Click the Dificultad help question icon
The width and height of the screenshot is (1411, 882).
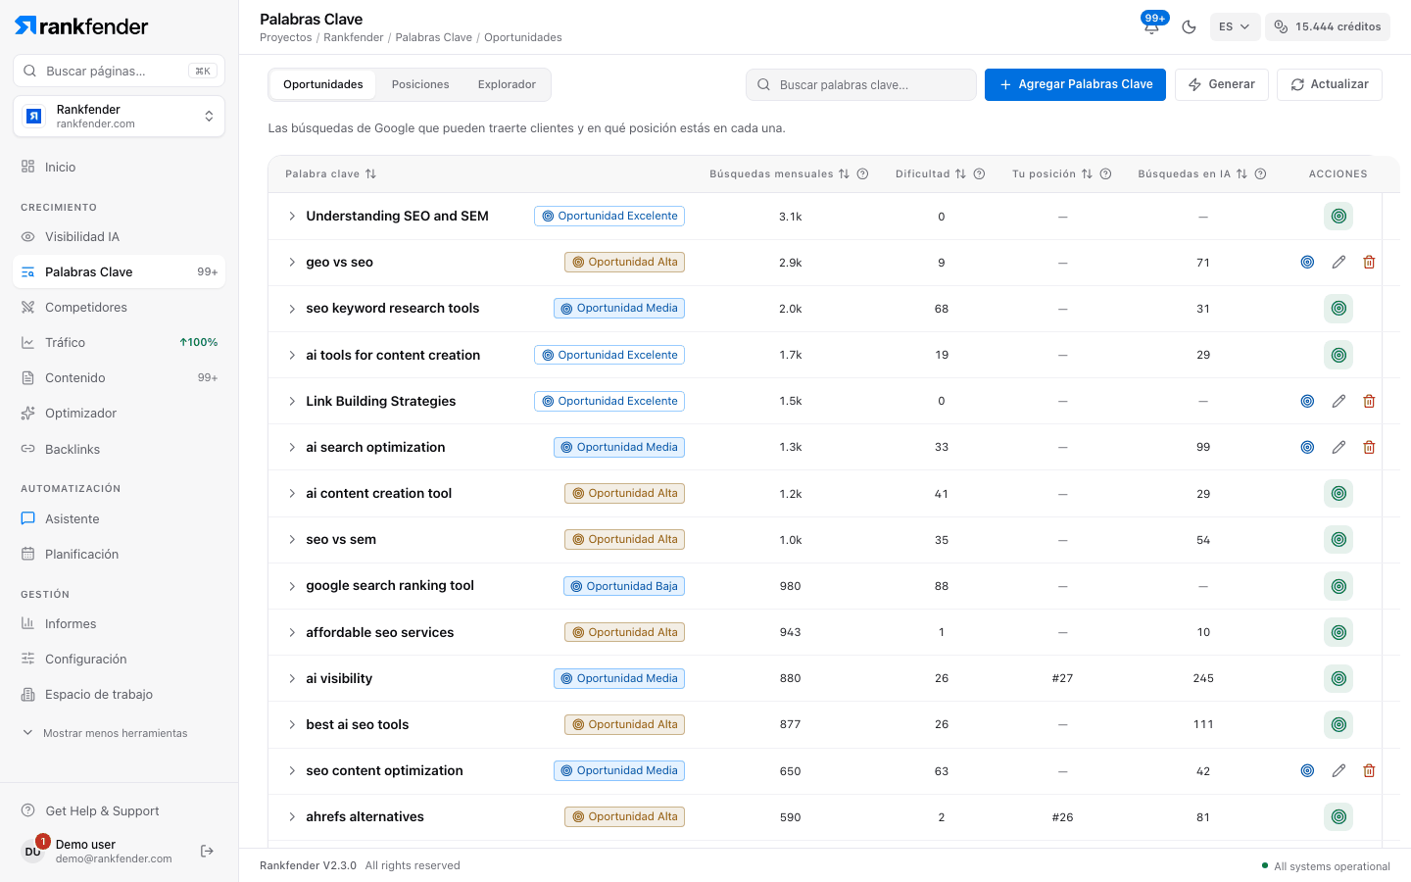[x=979, y=174]
